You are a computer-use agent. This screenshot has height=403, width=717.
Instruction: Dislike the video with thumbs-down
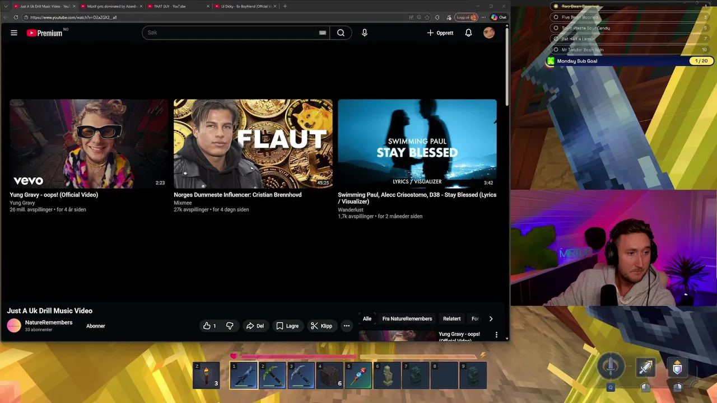(x=230, y=326)
